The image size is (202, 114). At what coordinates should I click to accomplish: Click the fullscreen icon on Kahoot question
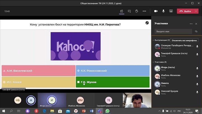[147, 23]
